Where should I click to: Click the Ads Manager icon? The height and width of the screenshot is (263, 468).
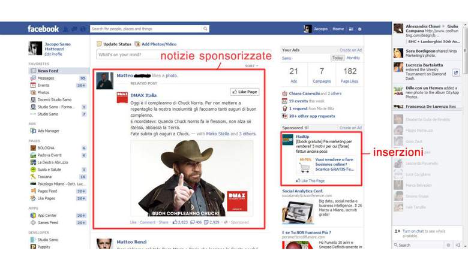33,131
